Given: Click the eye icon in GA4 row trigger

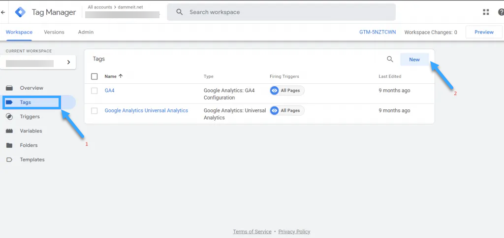Looking at the screenshot, I should click(x=274, y=91).
